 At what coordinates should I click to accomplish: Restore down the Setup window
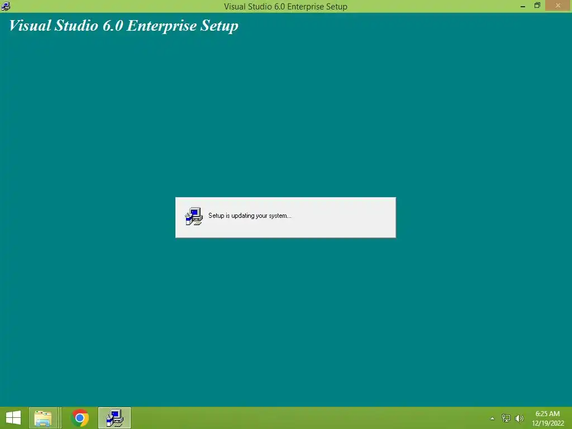point(537,6)
